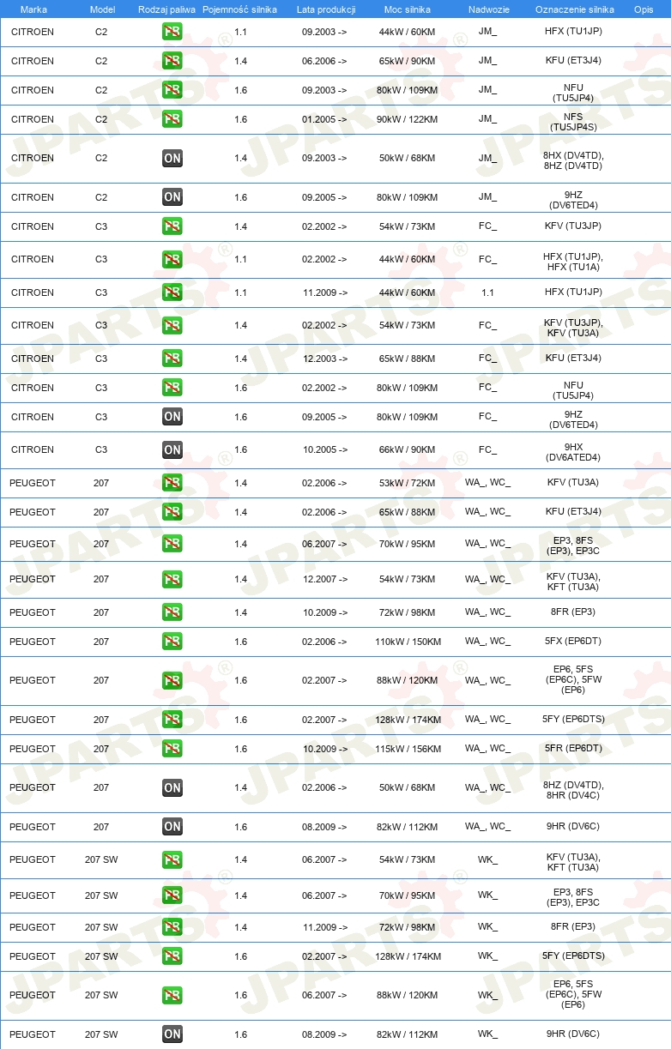Click the petrol icon in the C3 11.2009 row
The image size is (671, 1049).
pyautogui.click(x=172, y=292)
